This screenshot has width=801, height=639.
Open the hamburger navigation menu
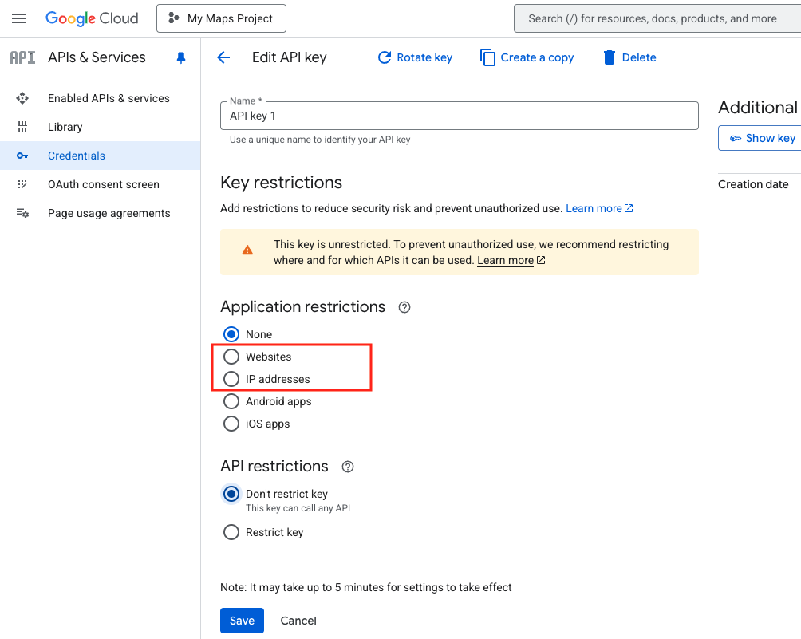[19, 18]
